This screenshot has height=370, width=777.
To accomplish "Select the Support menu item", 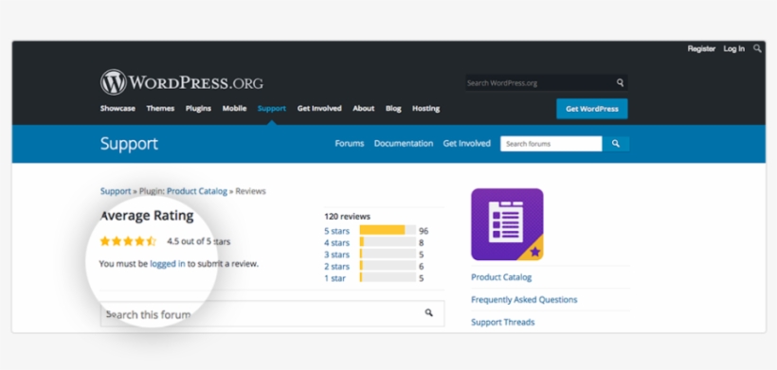I will coord(272,108).
